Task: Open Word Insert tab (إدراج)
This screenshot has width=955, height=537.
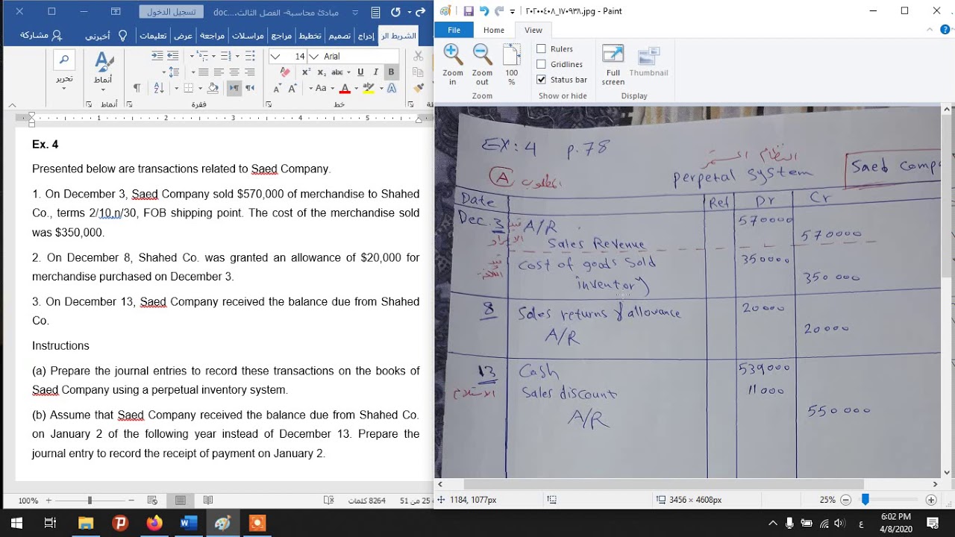Action: tap(366, 36)
